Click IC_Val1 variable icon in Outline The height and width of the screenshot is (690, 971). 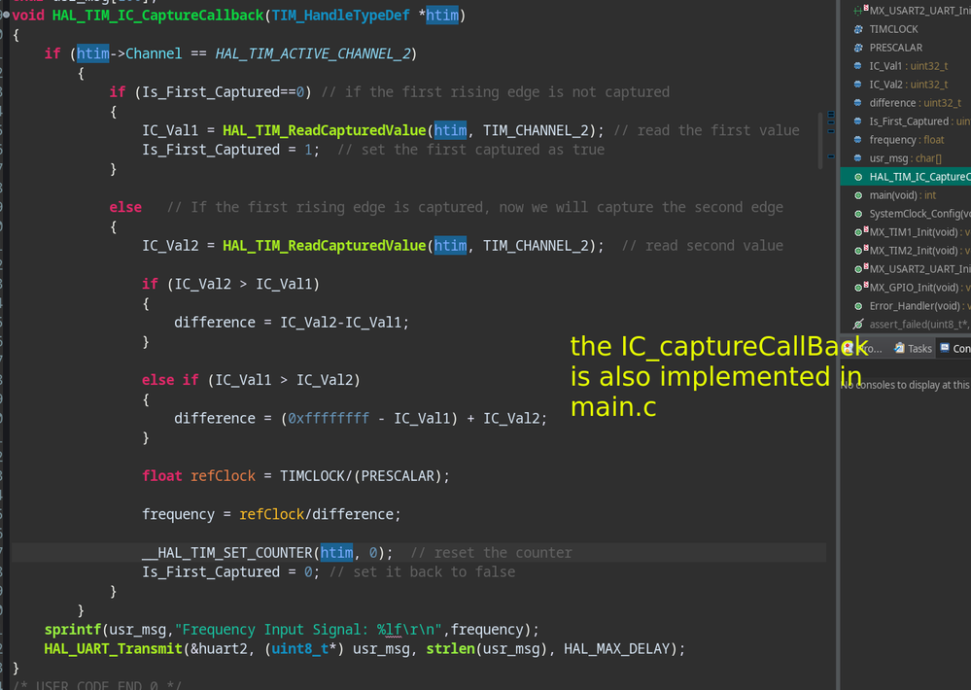tap(858, 66)
